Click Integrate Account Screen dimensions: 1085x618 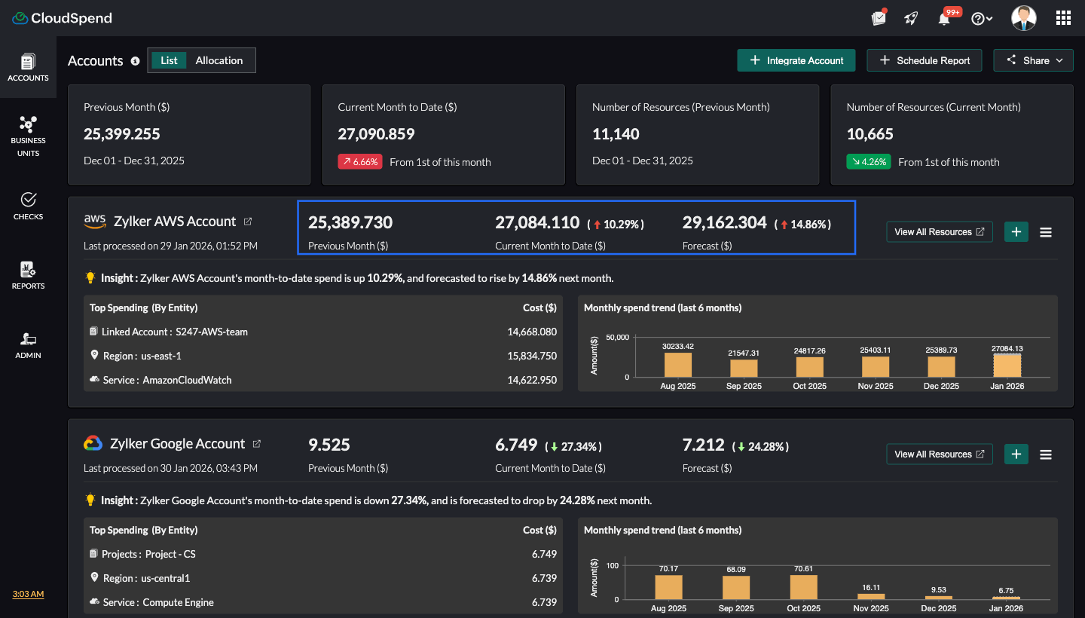(796, 60)
